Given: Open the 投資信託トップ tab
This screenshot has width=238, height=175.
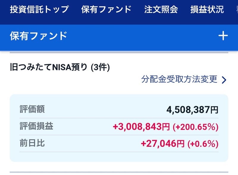Looking at the screenshot, I should 39,9.
